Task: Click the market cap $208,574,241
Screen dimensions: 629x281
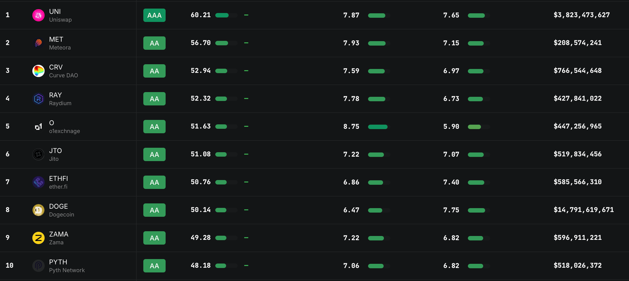Action: (x=578, y=43)
